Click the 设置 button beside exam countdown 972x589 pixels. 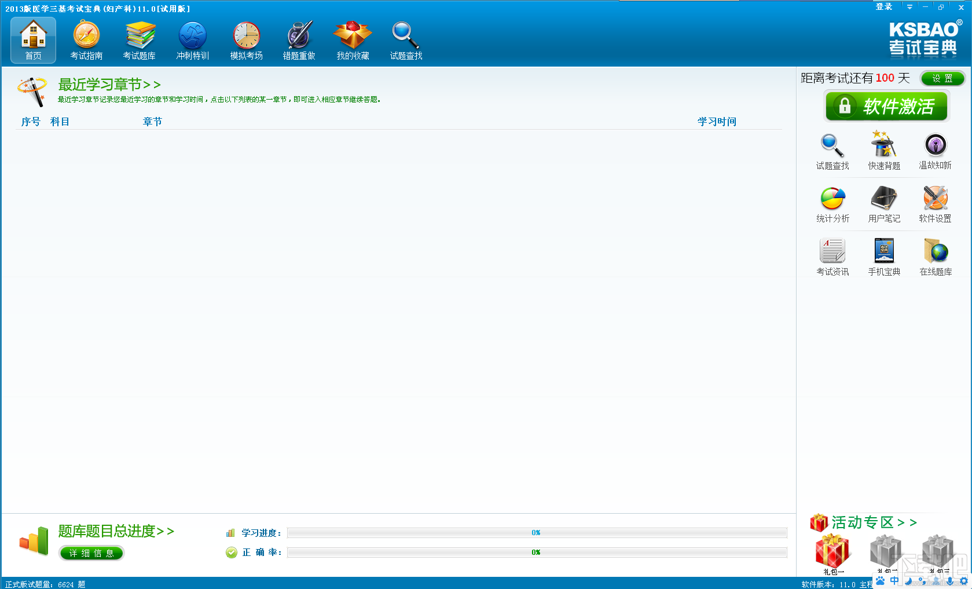click(942, 78)
